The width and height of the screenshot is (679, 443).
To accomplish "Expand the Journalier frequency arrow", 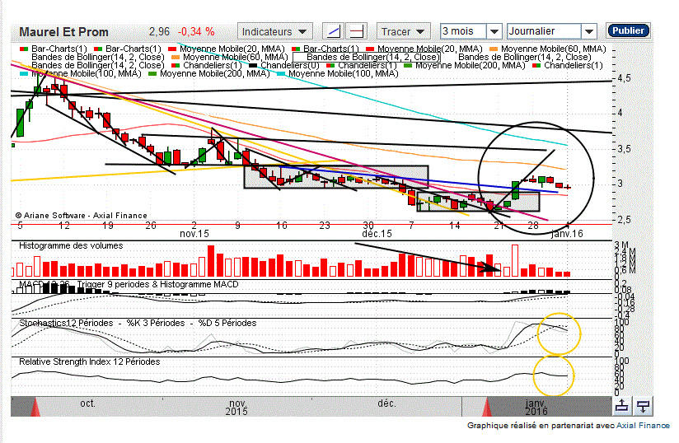I will (588, 31).
